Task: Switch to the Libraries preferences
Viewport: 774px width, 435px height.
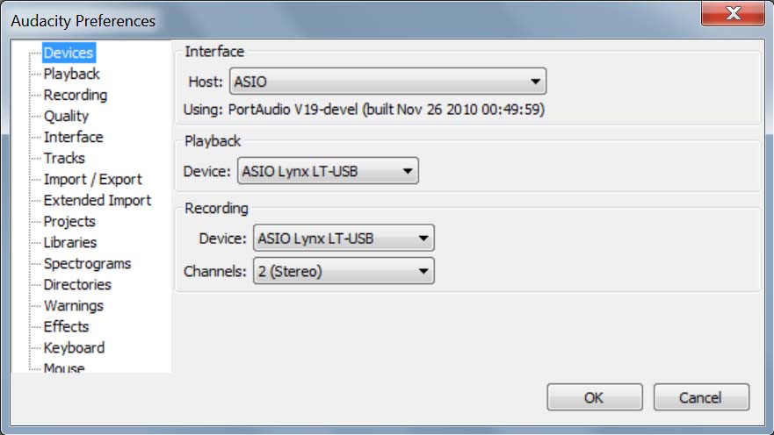Action: click(69, 243)
